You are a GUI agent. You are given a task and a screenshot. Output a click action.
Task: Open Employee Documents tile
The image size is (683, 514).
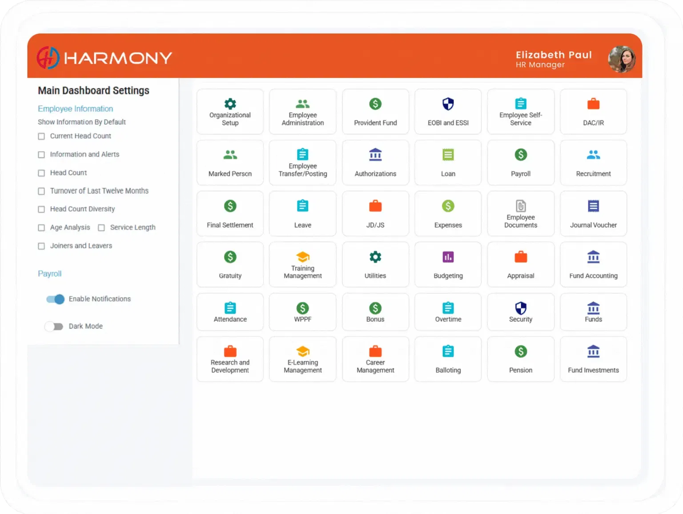click(x=521, y=214)
